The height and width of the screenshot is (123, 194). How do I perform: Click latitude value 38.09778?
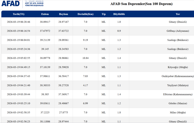45,58
